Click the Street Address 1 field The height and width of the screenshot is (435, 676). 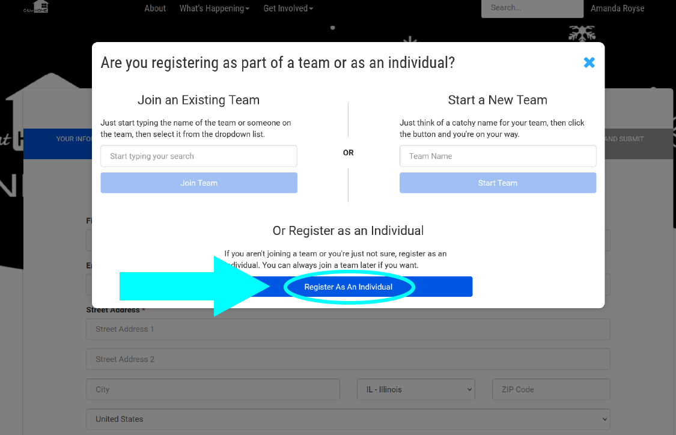click(349, 329)
